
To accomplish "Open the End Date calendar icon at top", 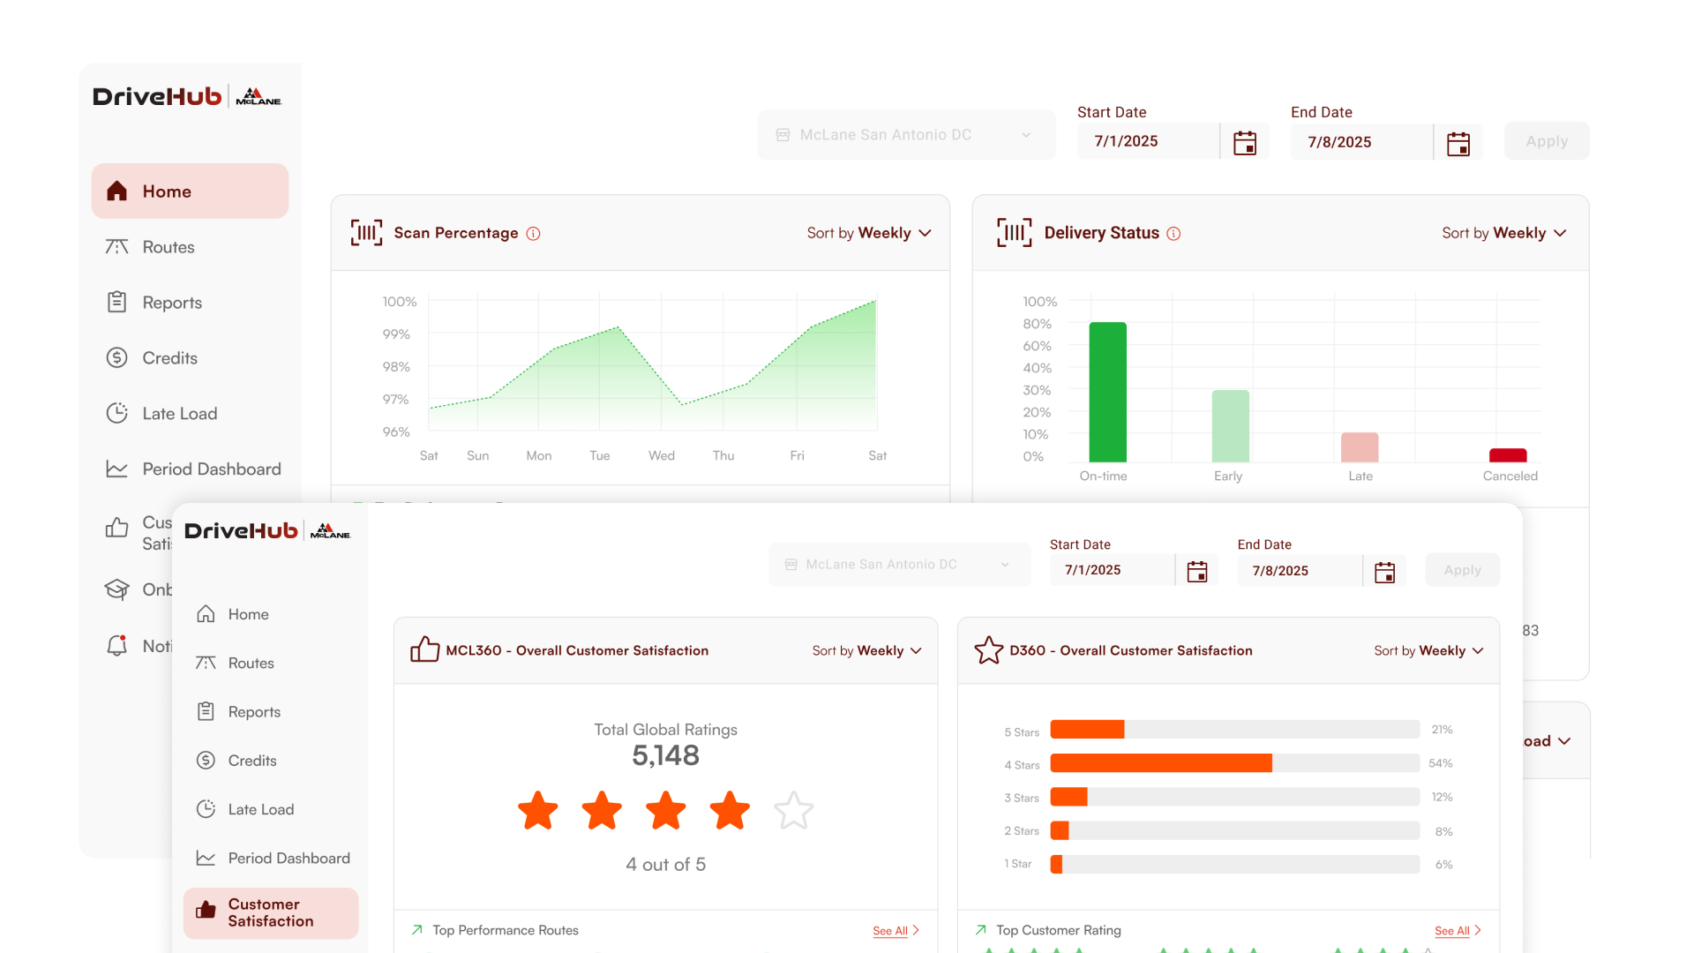I will pyautogui.click(x=1458, y=143).
